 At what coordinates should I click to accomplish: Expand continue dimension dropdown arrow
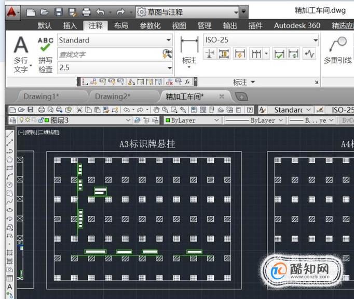pos(266,54)
